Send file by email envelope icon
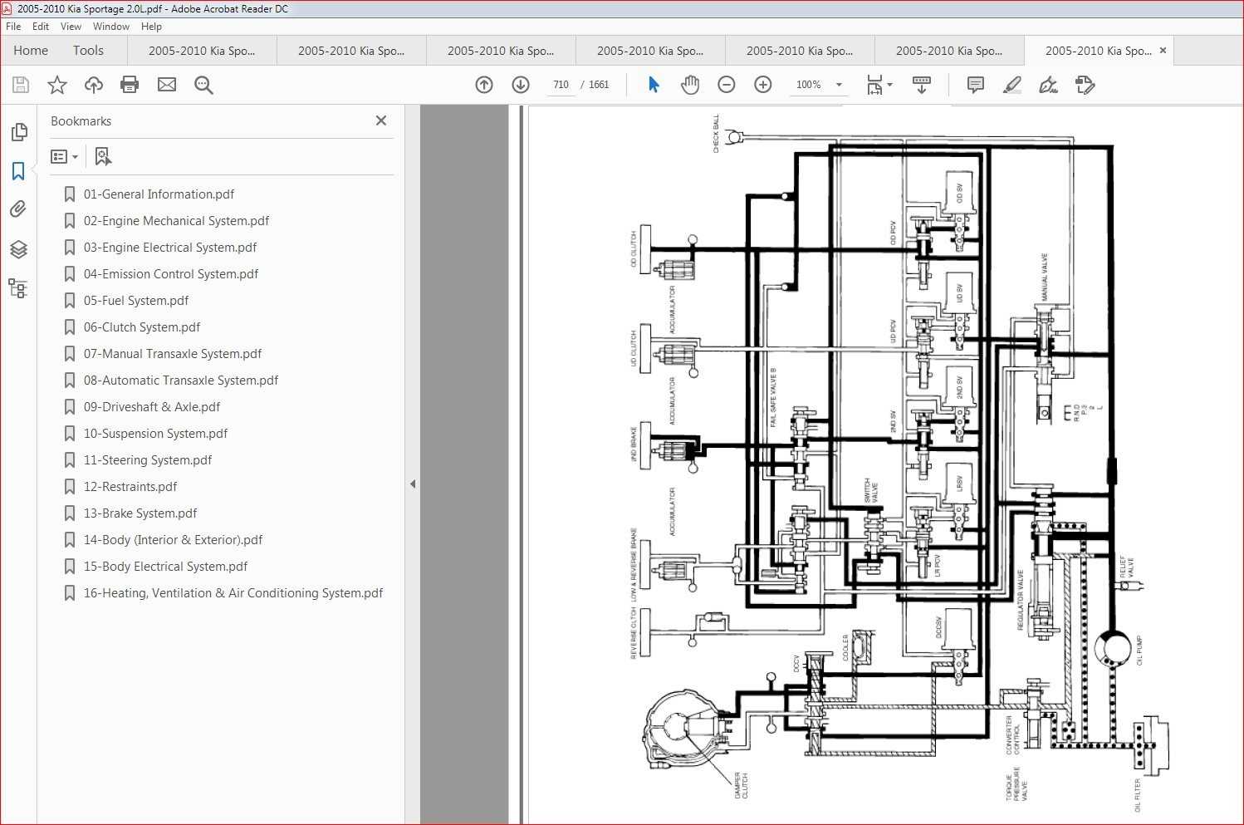The image size is (1244, 825). pos(167,85)
